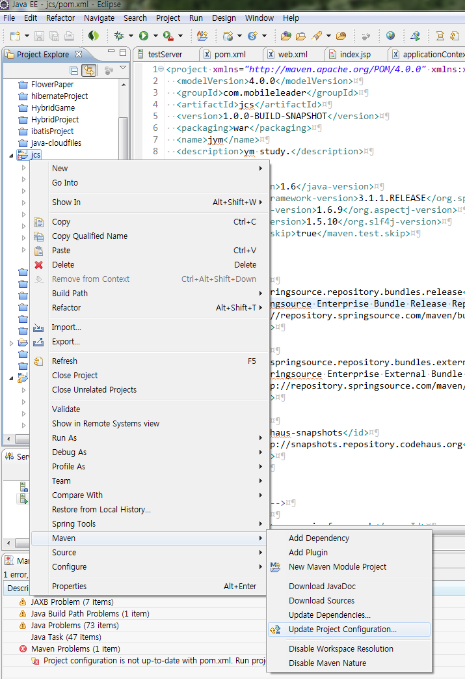
Task: Open the Project Explorer view menu arrow
Action: 123,68
